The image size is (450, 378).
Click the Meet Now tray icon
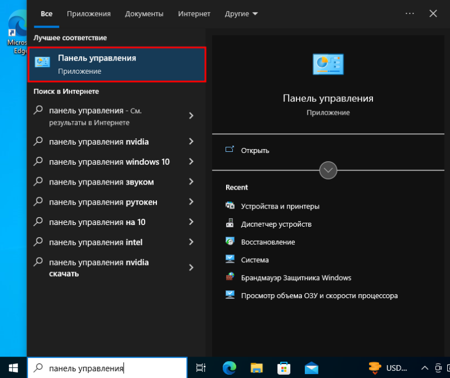pos(438,368)
